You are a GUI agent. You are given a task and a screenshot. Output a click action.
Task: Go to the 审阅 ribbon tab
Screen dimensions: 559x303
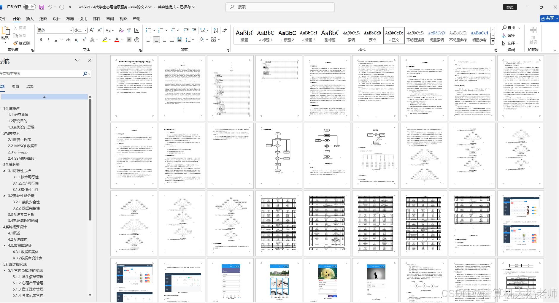click(x=110, y=19)
